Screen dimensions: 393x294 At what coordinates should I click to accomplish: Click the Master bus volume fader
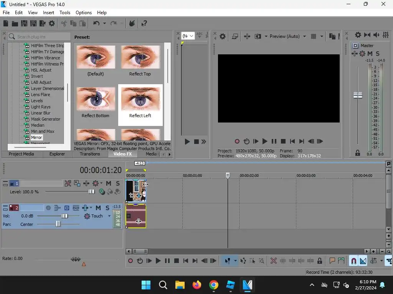[x=358, y=95]
